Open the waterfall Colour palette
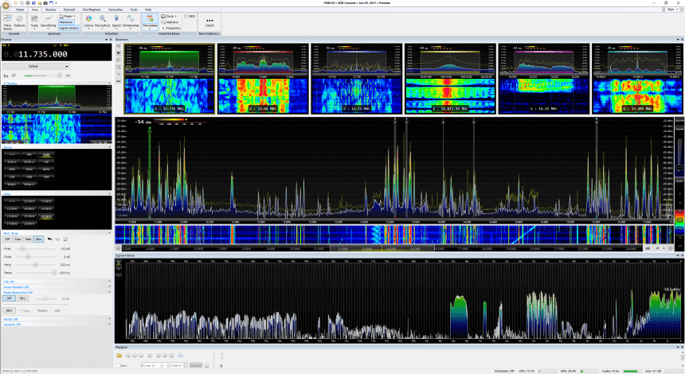The width and height of the screenshot is (685, 374). [88, 21]
